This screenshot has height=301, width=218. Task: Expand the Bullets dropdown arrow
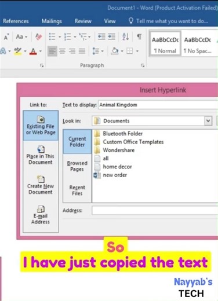coord(60,36)
